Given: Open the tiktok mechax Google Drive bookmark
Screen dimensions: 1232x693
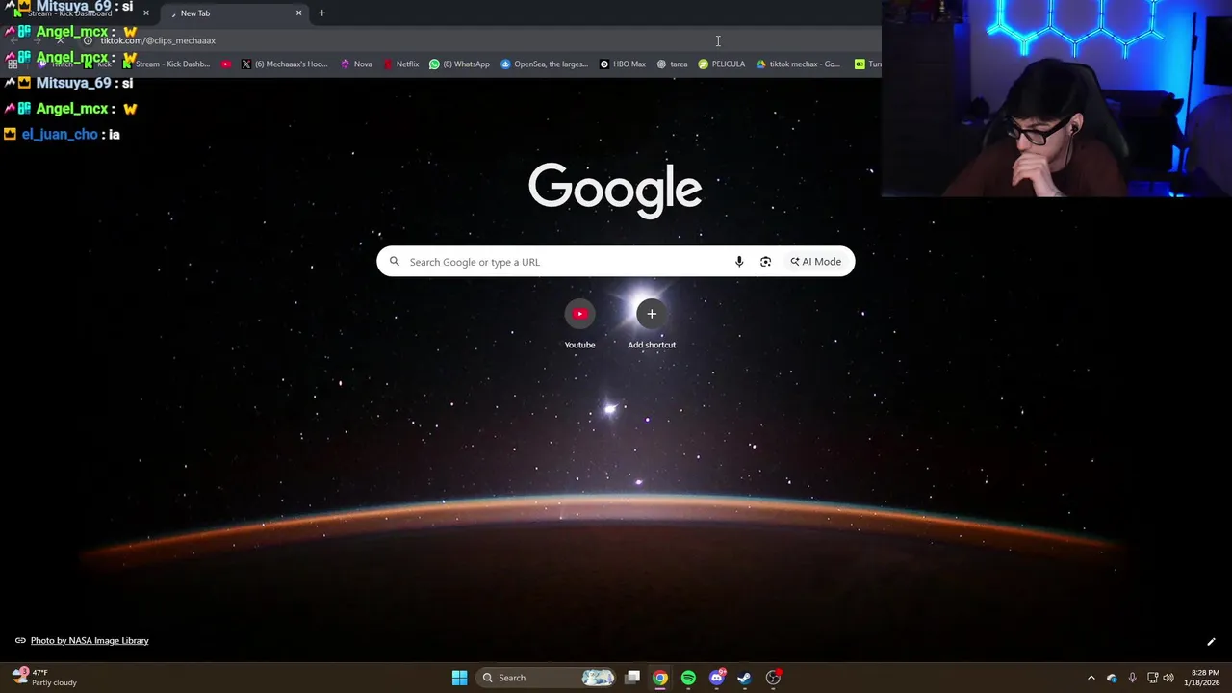Looking at the screenshot, I should 799,64.
